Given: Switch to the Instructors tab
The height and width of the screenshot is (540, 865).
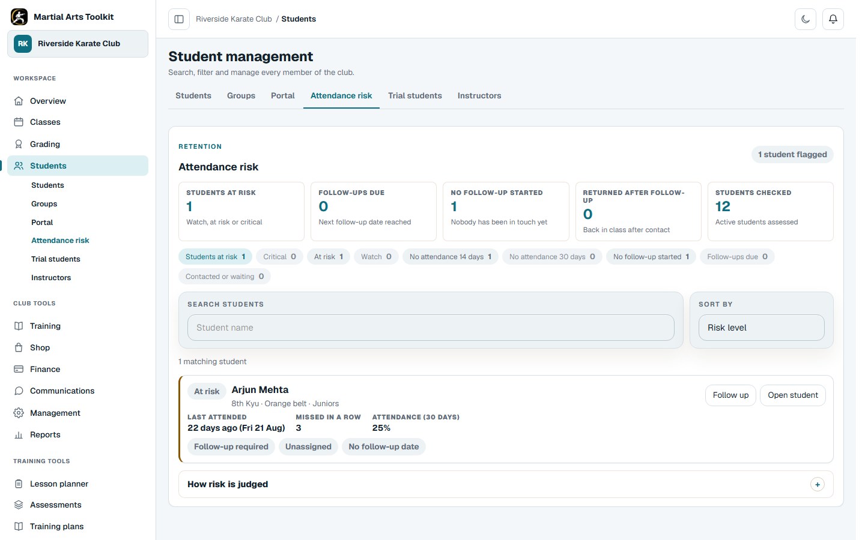Looking at the screenshot, I should [x=479, y=96].
